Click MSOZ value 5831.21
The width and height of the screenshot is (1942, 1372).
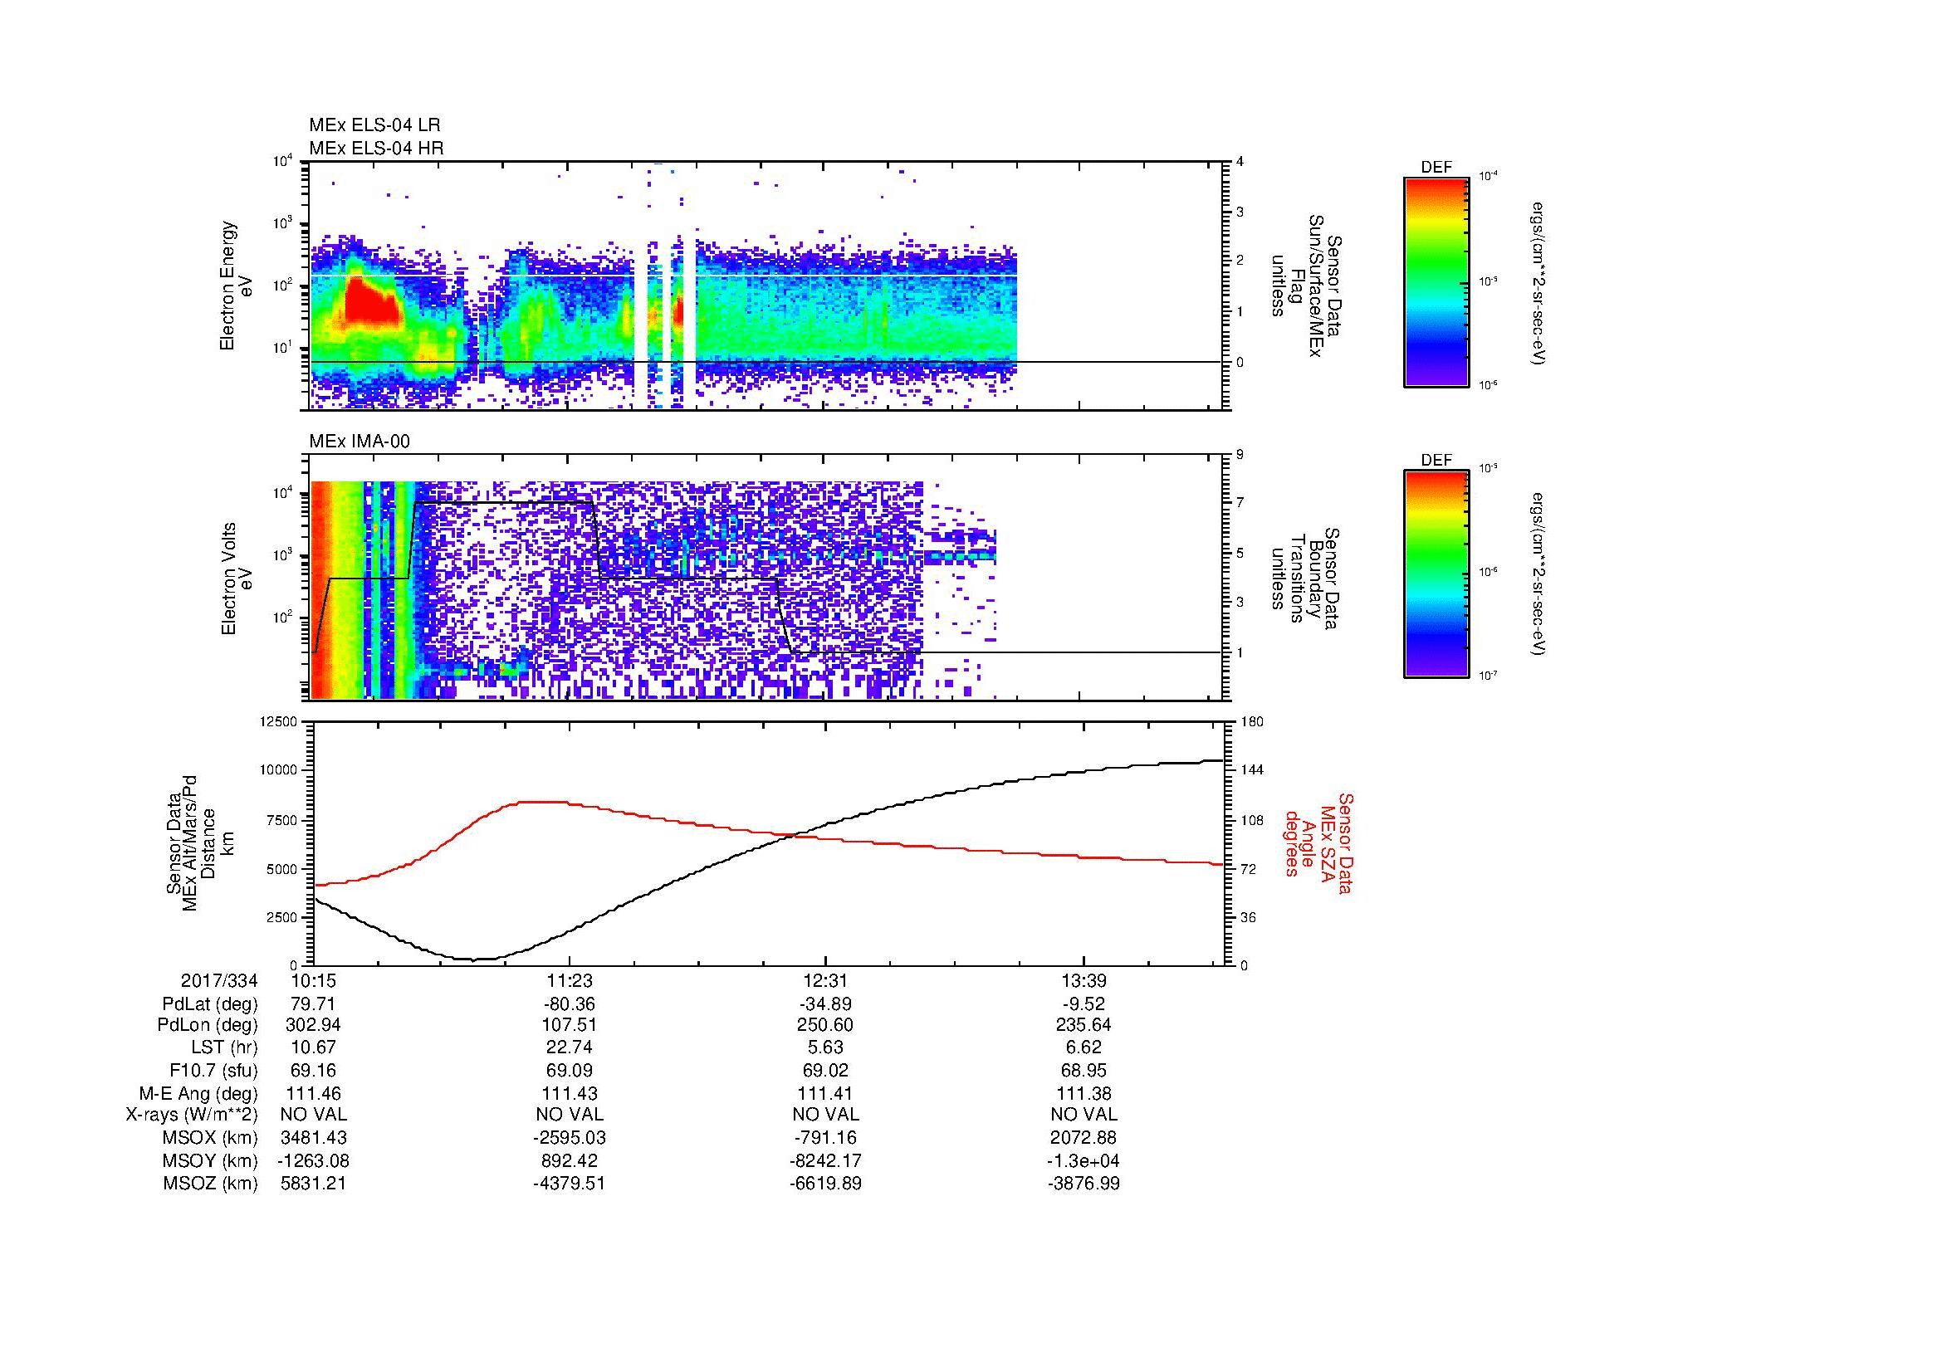click(x=314, y=1184)
